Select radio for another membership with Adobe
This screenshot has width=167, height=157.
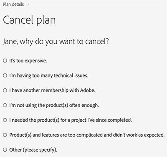coord(5,90)
